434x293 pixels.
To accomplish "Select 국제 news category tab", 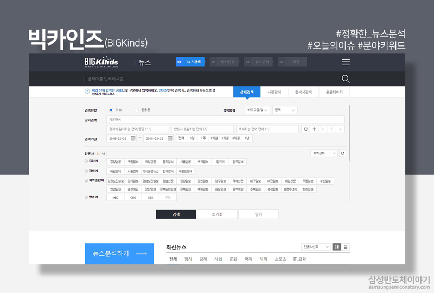I will (x=248, y=259).
